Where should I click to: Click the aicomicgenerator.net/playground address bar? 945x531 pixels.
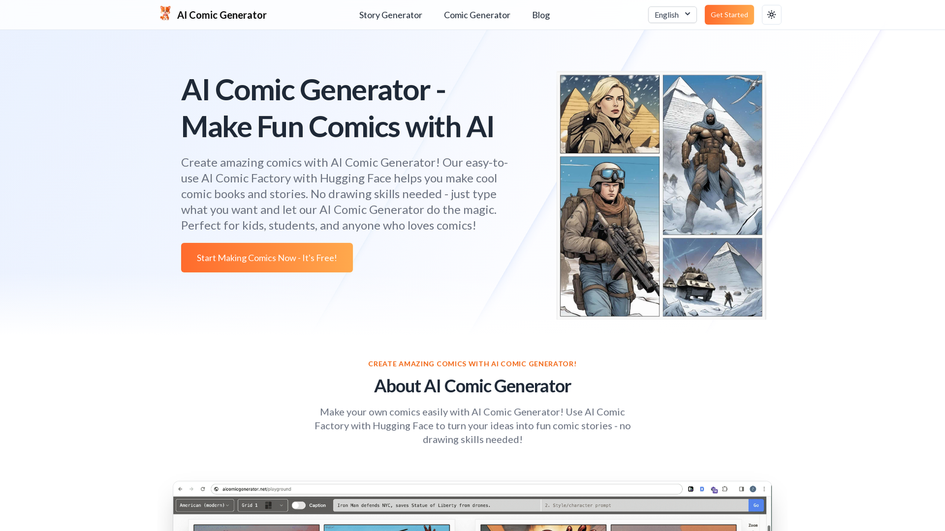447,489
